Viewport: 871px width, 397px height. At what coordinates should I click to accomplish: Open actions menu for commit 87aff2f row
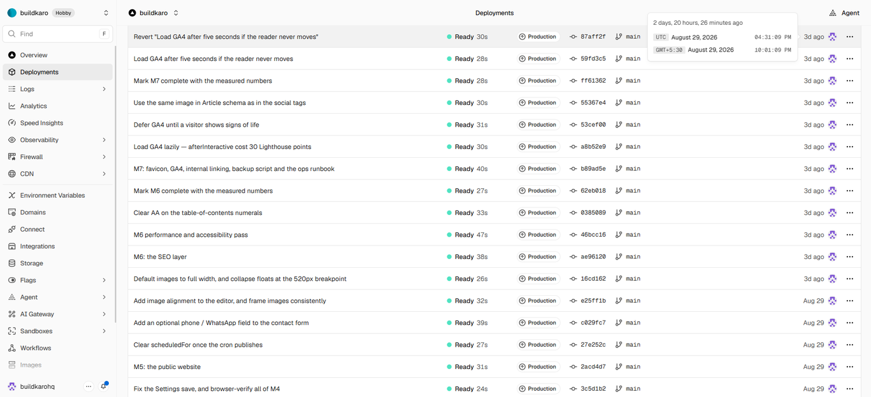point(850,37)
